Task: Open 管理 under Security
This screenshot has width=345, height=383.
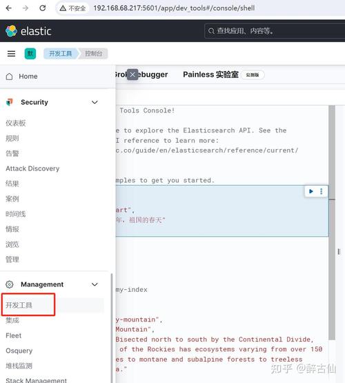Action: [12, 259]
